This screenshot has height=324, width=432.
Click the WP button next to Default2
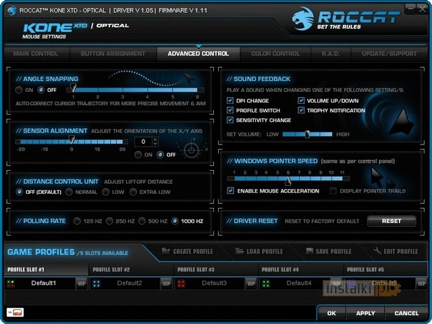pyautogui.click(x=166, y=283)
